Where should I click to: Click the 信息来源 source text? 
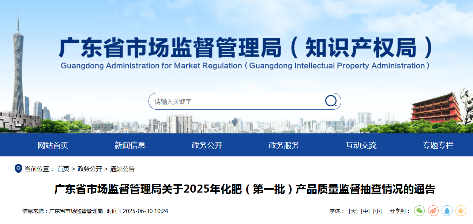coord(63,211)
